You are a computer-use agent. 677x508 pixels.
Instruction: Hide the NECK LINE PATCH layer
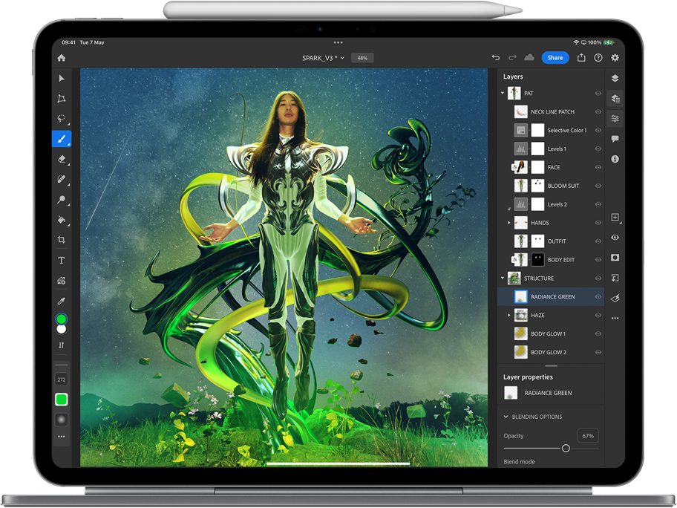coord(598,112)
